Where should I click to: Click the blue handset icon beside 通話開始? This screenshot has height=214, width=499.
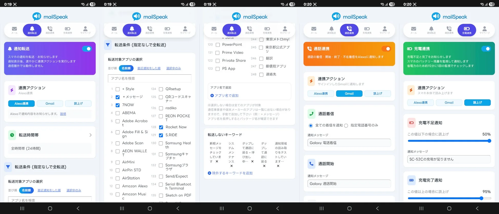311,164
